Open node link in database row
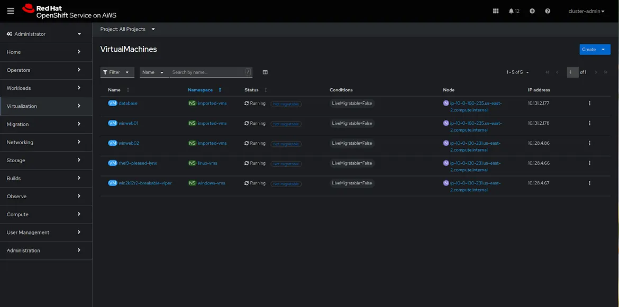The height and width of the screenshot is (307, 619). pyautogui.click(x=476, y=106)
